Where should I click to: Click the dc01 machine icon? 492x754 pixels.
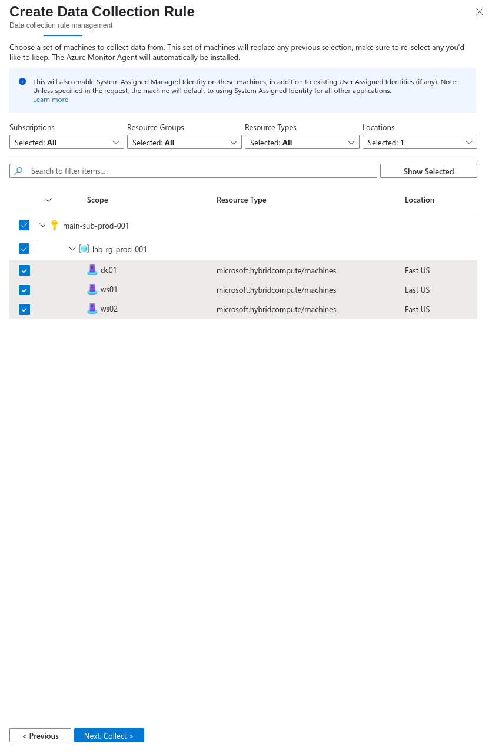(x=92, y=270)
